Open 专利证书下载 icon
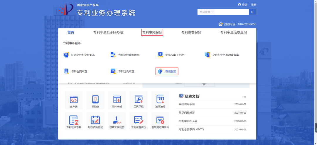This screenshot has width=317, height=145. pyautogui.click(x=74, y=120)
